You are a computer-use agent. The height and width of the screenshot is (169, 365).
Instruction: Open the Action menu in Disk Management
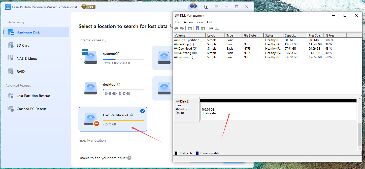[188, 22]
